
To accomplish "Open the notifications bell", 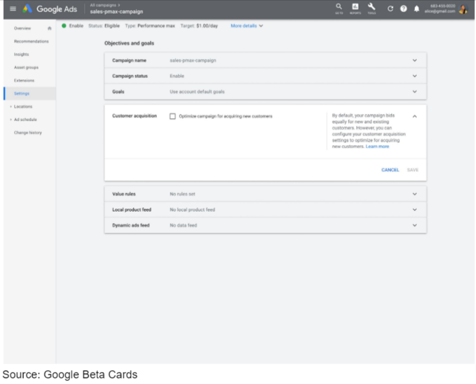I will pyautogui.click(x=417, y=9).
